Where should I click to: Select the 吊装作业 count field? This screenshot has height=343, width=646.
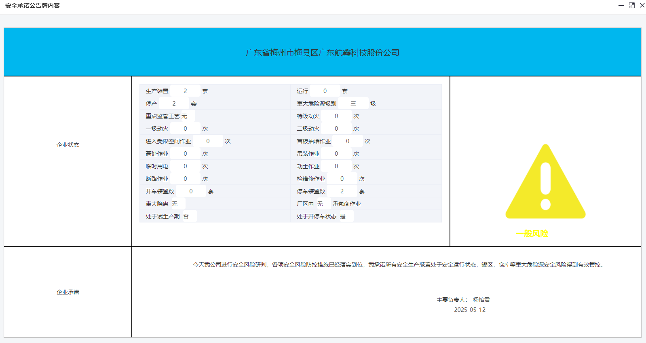[336, 154]
